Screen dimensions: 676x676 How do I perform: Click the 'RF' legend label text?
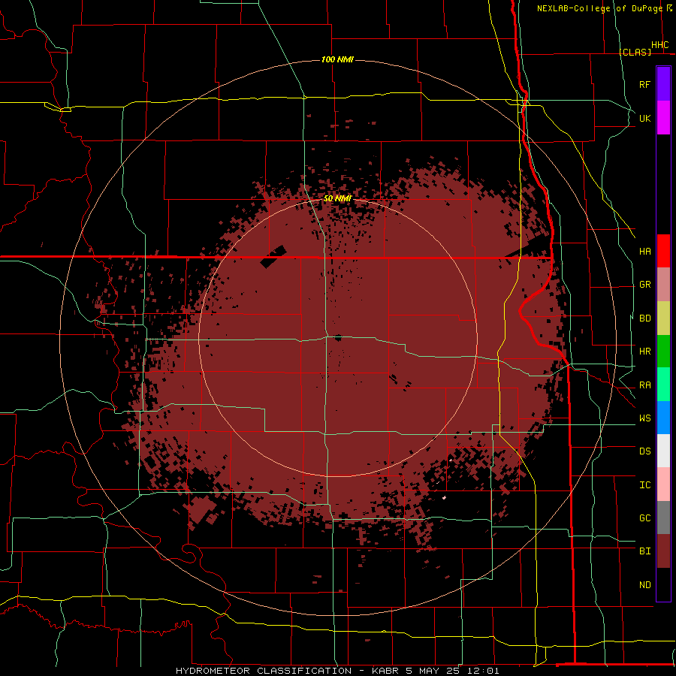click(x=644, y=84)
